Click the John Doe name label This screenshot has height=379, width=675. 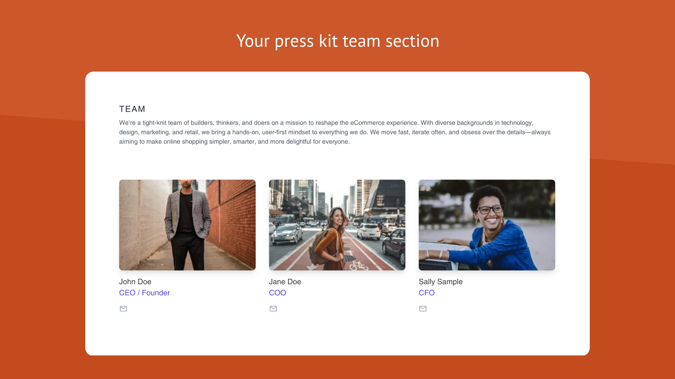point(135,282)
